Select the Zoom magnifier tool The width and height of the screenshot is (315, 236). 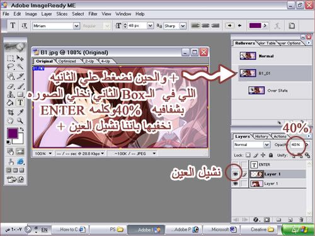(20, 121)
